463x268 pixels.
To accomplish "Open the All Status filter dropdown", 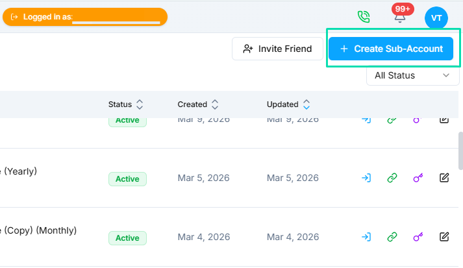I will tap(412, 75).
